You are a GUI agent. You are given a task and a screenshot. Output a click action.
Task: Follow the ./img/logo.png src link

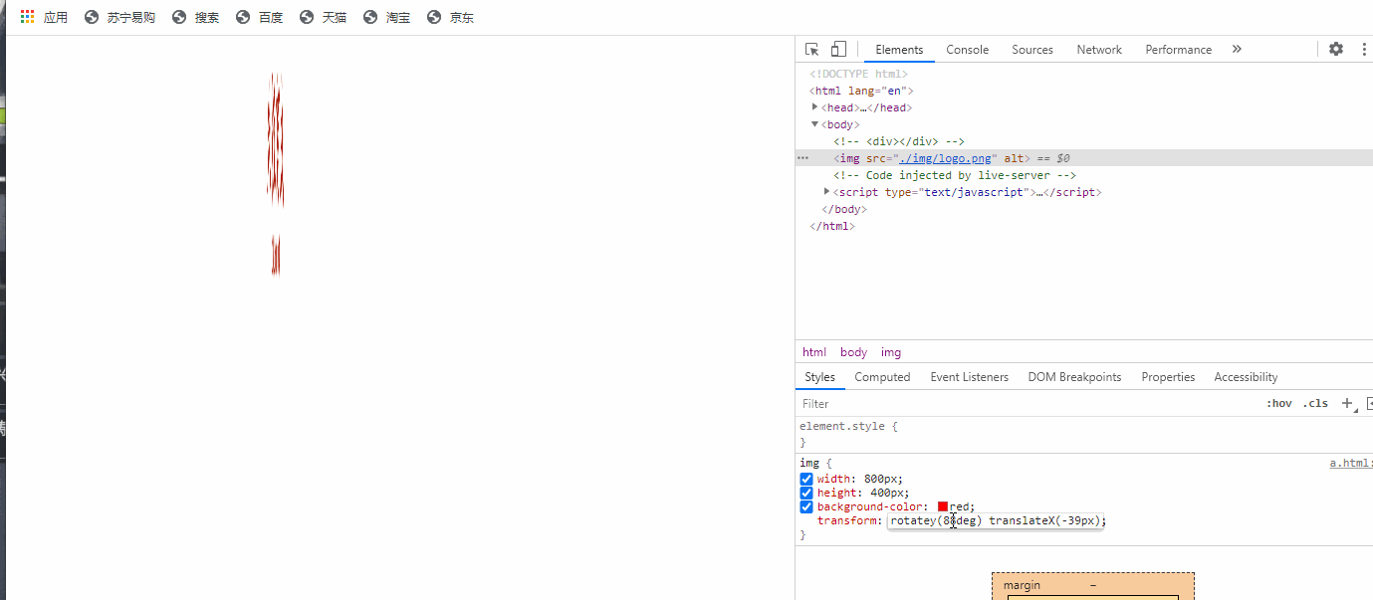click(x=946, y=158)
